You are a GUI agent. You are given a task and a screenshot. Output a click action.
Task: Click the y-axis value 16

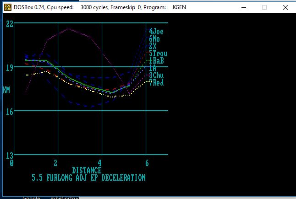tap(10, 112)
